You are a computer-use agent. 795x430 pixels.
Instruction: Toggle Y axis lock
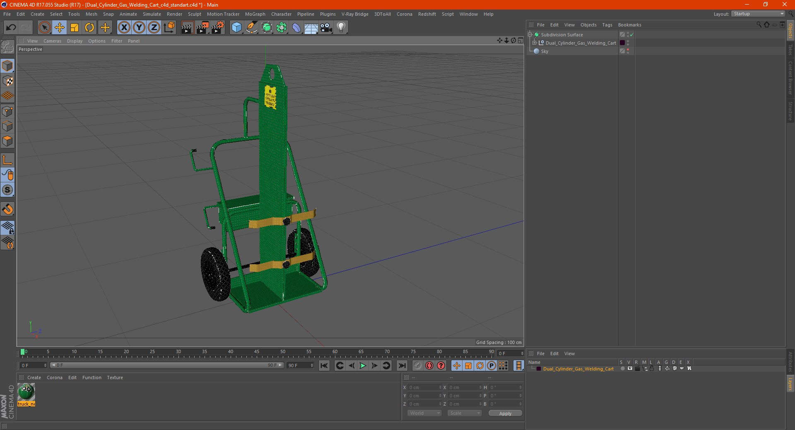pyautogui.click(x=139, y=28)
